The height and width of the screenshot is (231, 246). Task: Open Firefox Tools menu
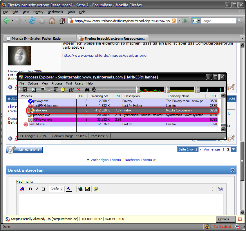coord(71,12)
